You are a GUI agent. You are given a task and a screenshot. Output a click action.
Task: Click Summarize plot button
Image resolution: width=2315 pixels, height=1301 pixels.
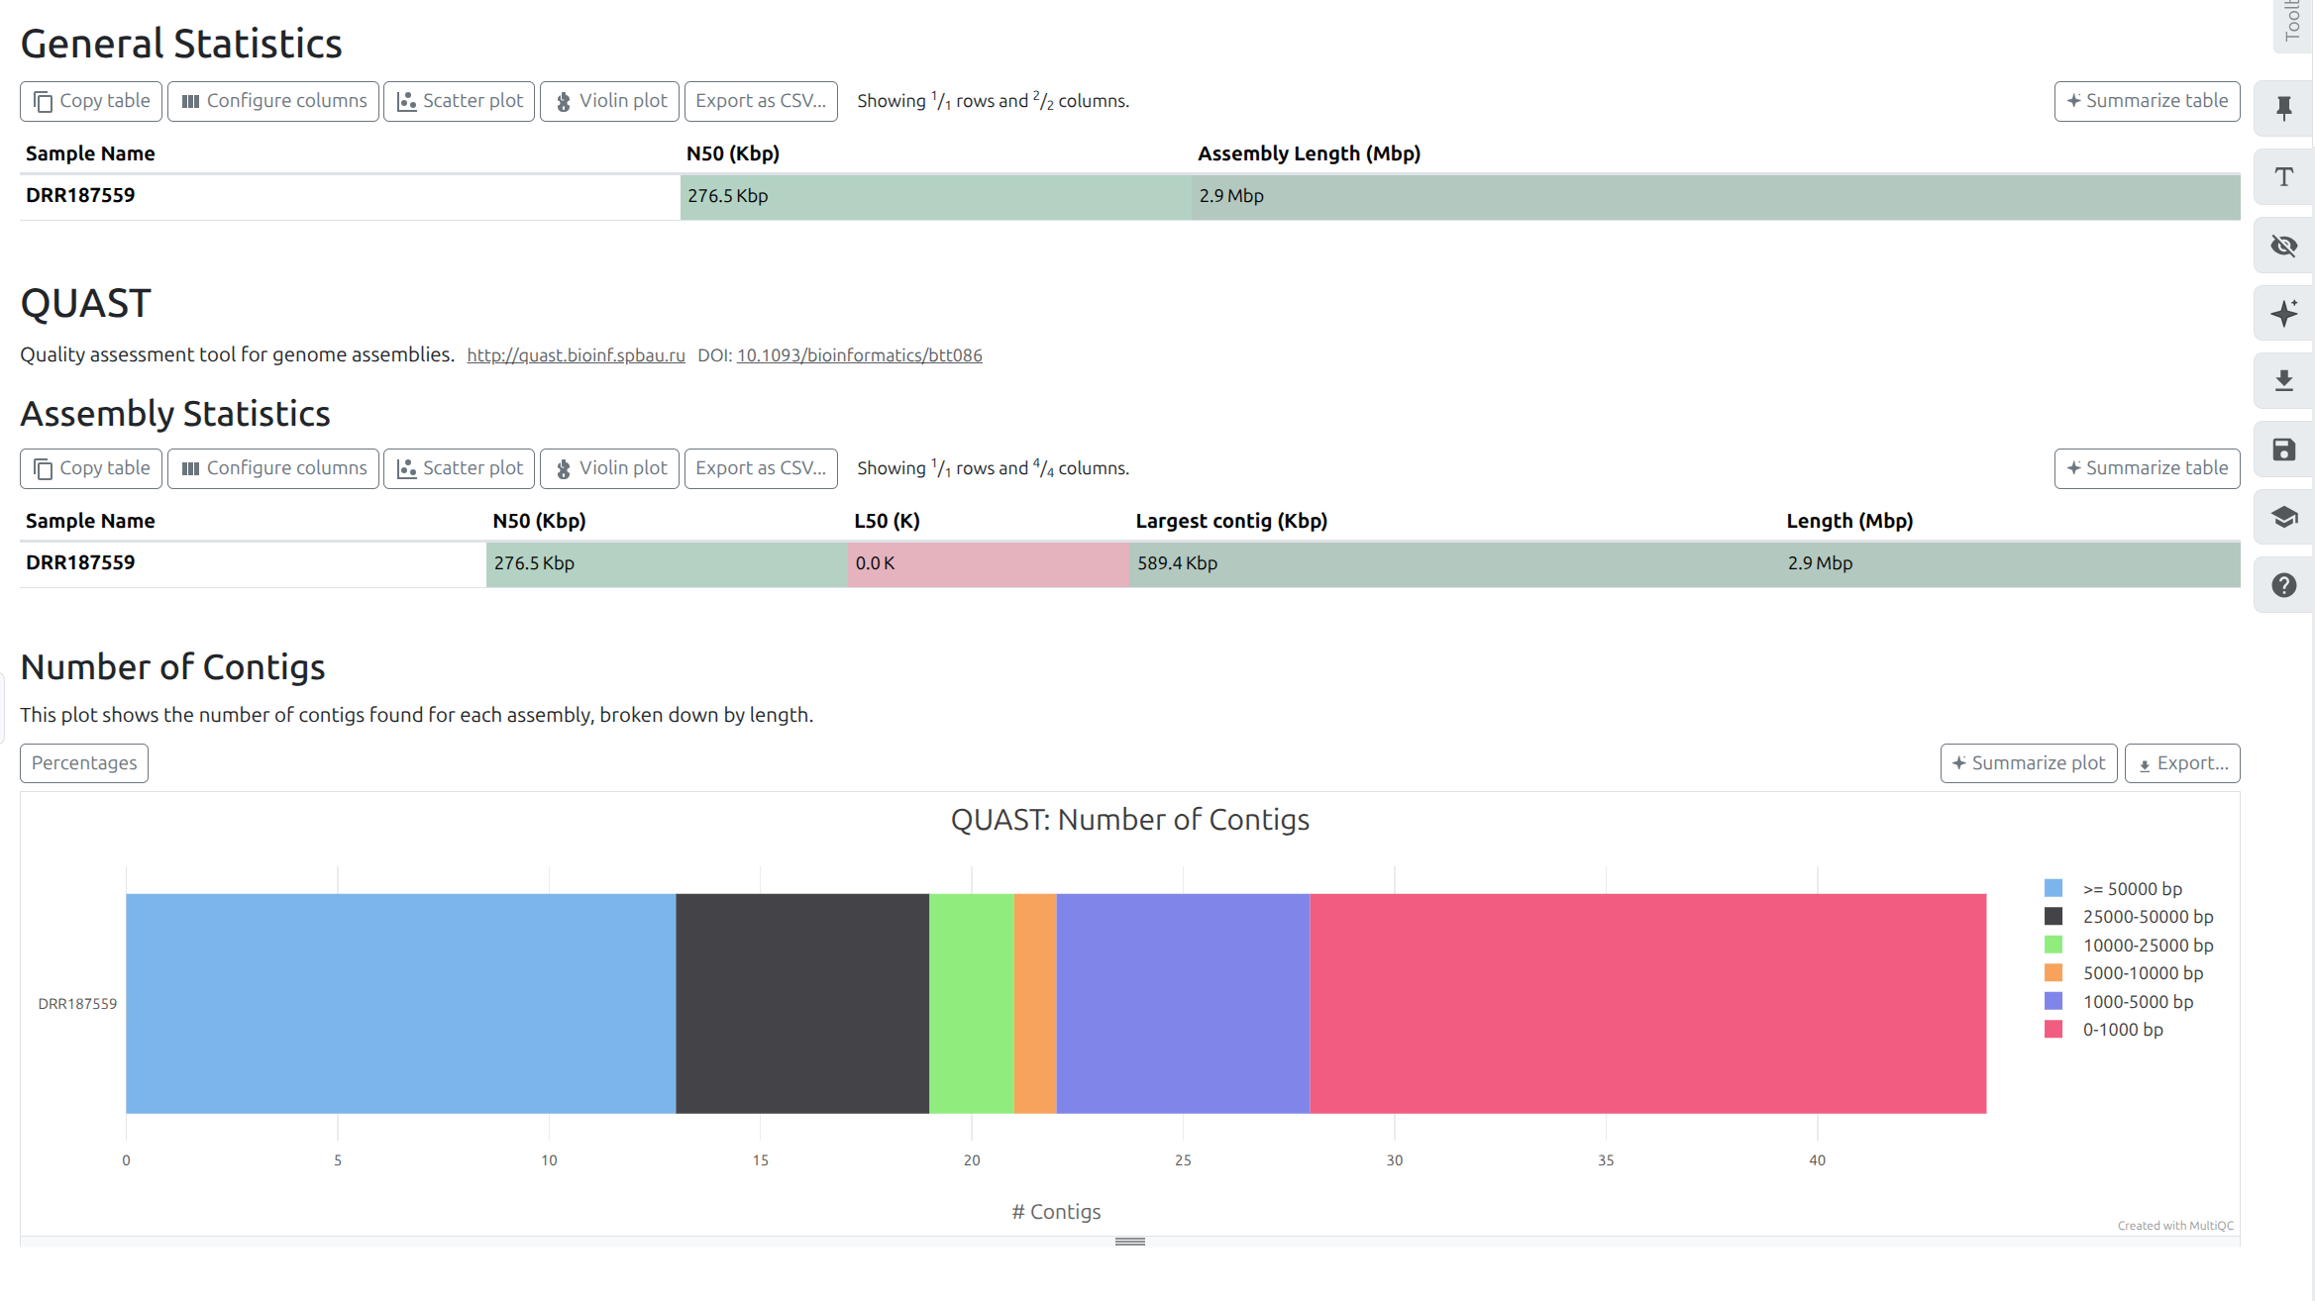(2028, 763)
